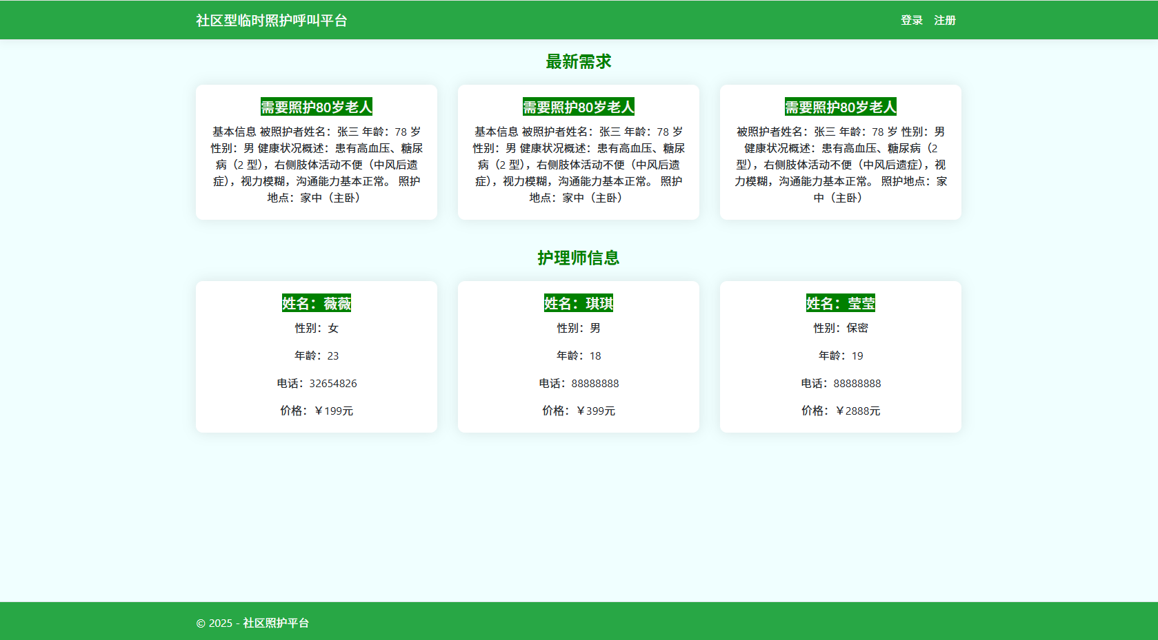Image resolution: width=1158 pixels, height=640 pixels.
Task: Click footer text 社区照护平台
Action: [276, 623]
